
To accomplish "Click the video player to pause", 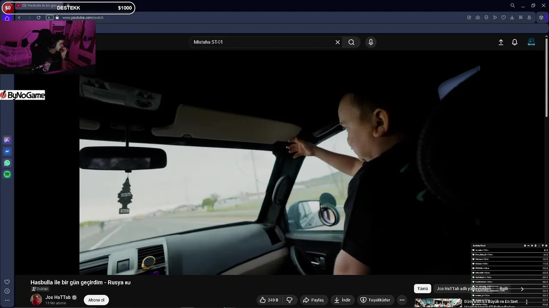I will pos(280,163).
